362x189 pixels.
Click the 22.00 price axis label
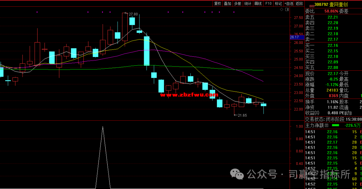click(298, 109)
